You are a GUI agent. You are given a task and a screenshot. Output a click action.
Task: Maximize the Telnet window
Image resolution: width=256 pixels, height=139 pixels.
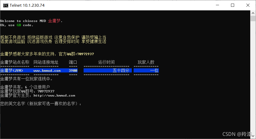coord(233,5)
